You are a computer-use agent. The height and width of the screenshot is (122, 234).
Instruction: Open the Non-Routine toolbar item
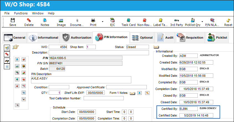(x=145, y=22)
